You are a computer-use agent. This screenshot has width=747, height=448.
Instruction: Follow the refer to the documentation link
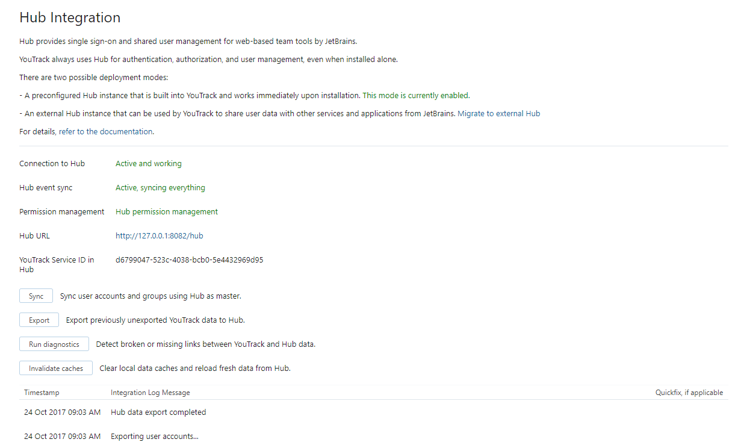coord(105,131)
